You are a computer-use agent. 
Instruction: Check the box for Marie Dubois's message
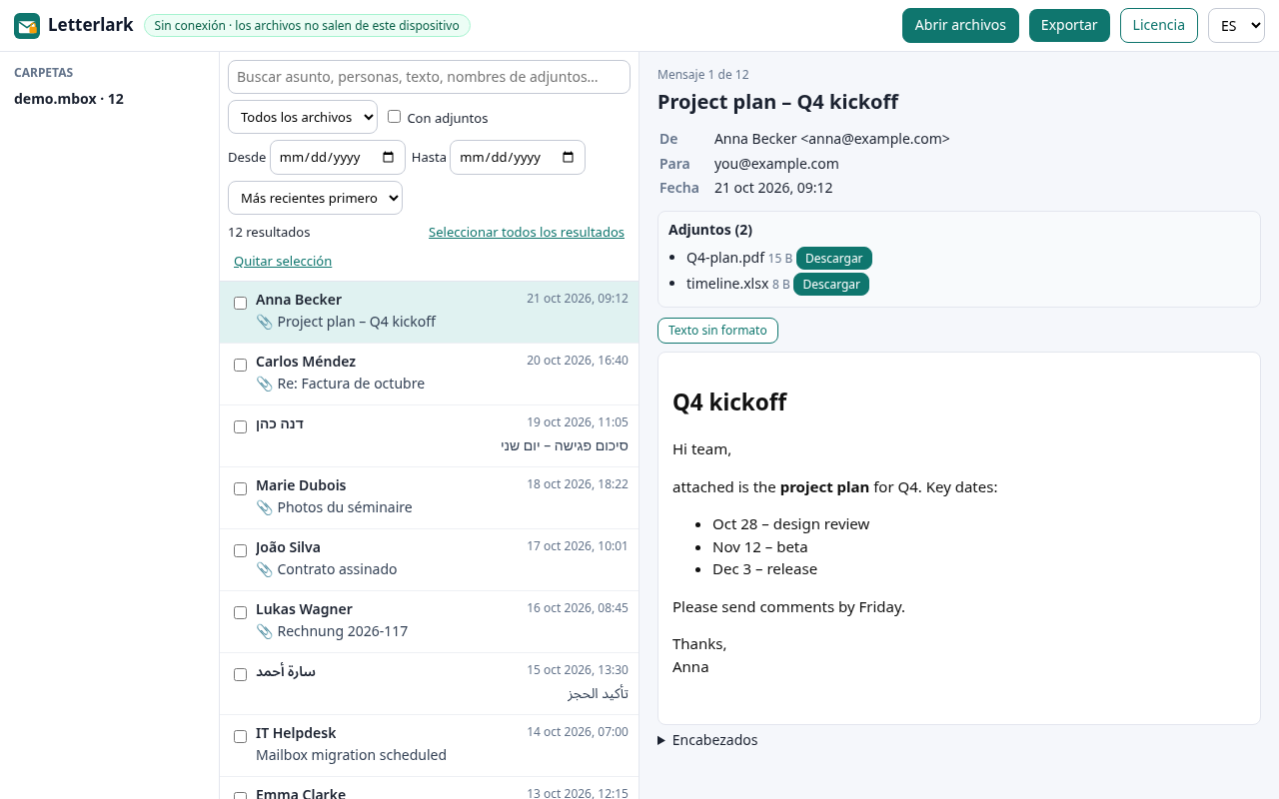[x=240, y=488]
